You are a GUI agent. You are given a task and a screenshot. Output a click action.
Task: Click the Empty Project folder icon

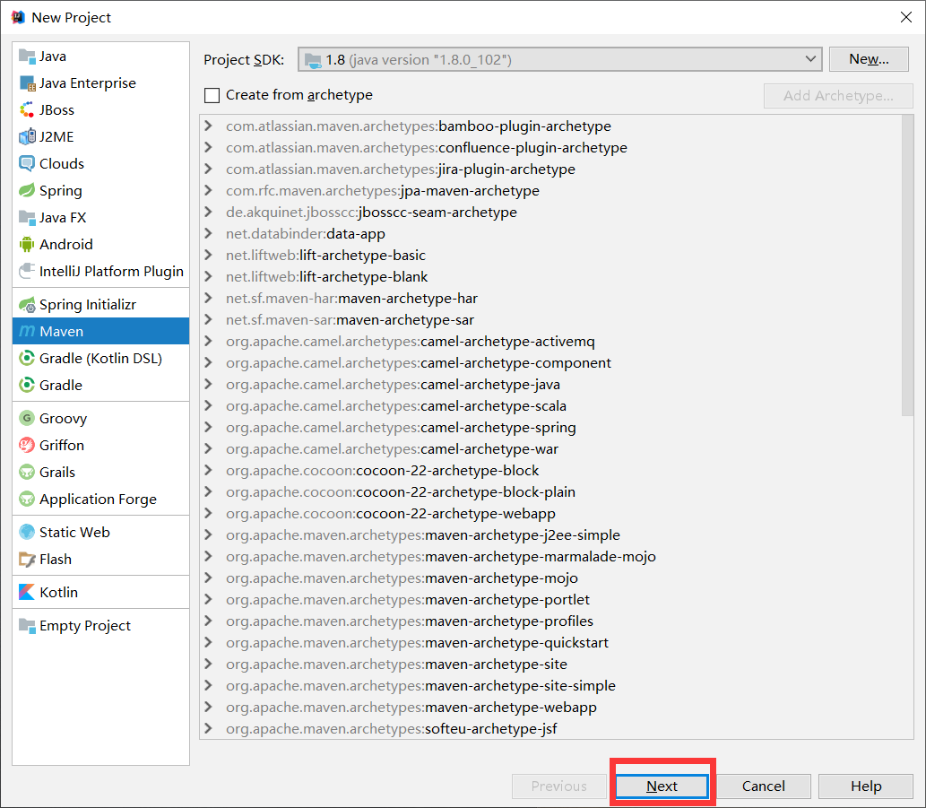(x=27, y=625)
